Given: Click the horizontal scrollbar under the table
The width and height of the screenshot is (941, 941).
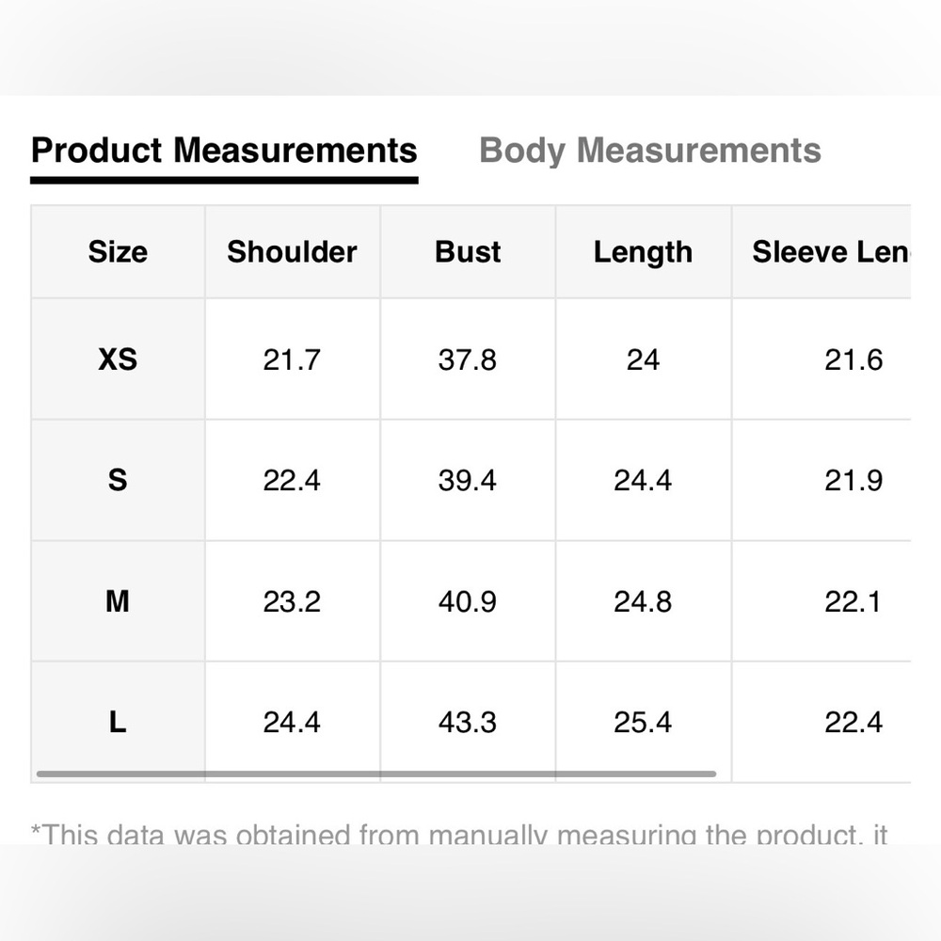Looking at the screenshot, I should [376, 774].
